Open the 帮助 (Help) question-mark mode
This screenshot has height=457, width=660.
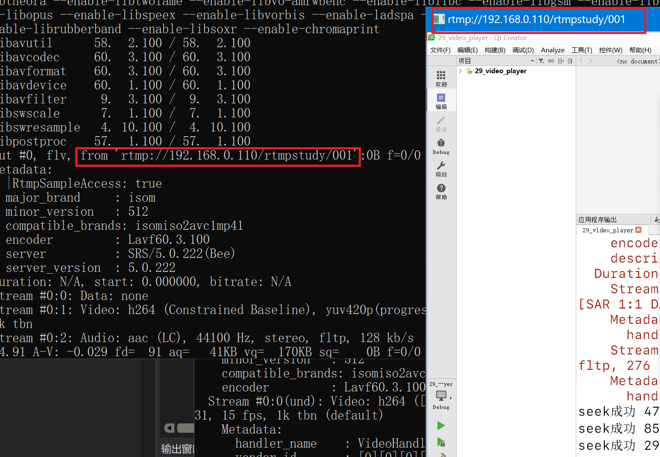pyautogui.click(x=441, y=191)
